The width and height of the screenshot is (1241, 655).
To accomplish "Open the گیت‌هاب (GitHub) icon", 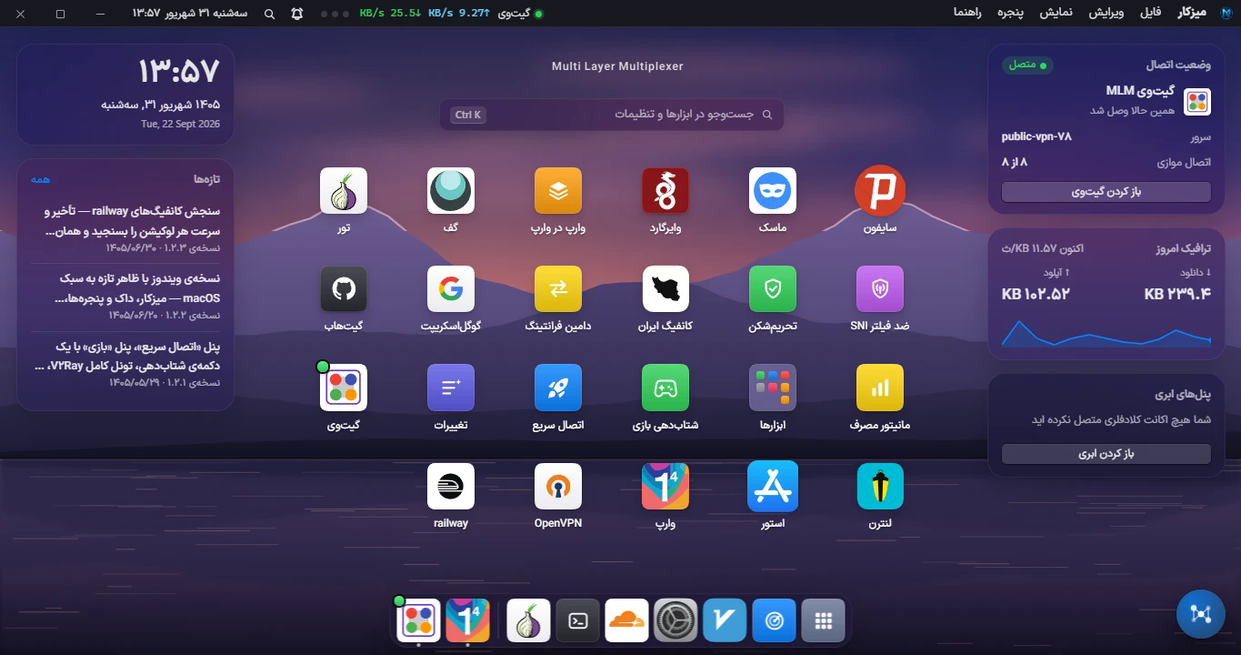I will [x=344, y=289].
